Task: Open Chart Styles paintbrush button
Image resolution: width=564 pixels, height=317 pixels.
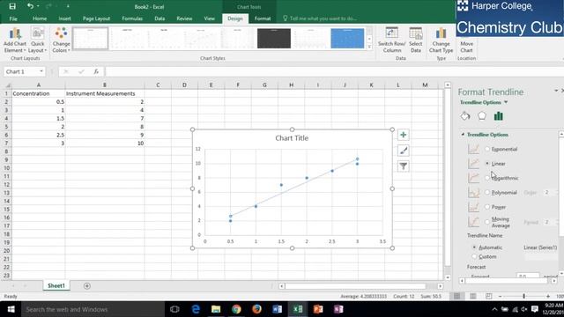Action: (x=404, y=151)
